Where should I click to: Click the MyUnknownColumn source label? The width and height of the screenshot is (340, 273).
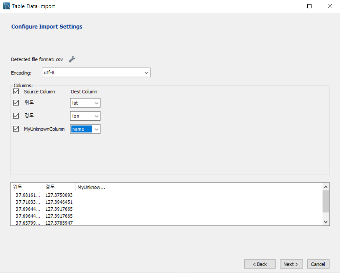[x=44, y=129]
